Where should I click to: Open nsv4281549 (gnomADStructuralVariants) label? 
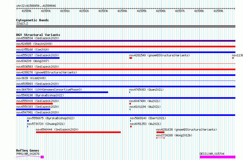tap(159, 55)
